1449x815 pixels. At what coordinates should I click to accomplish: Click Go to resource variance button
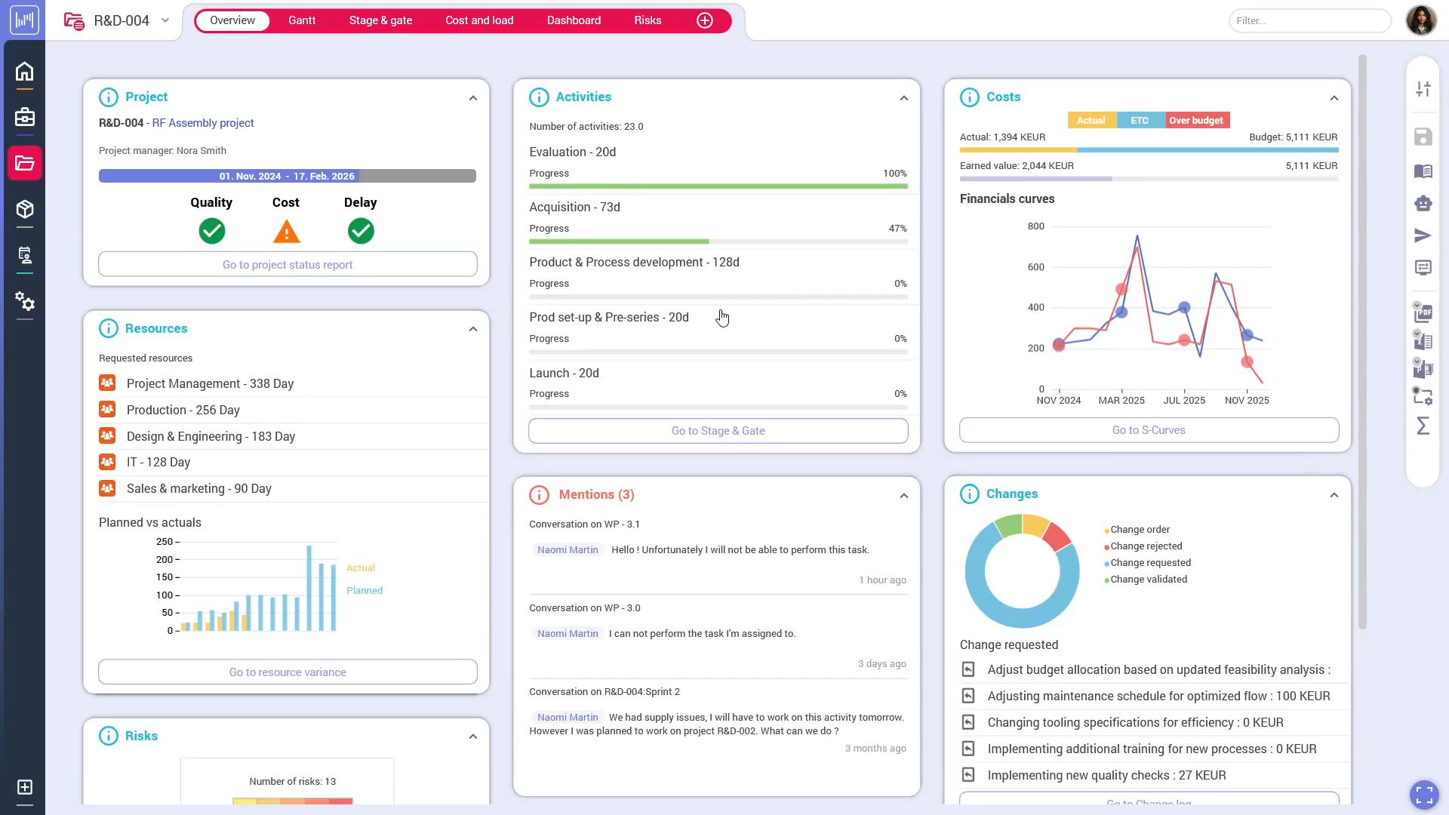pos(288,672)
